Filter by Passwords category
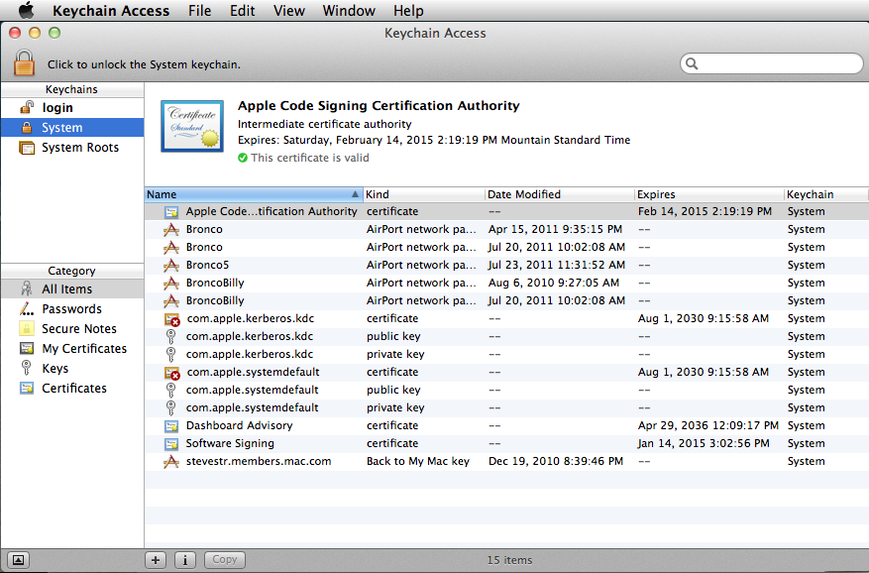The image size is (869, 573). (x=72, y=309)
